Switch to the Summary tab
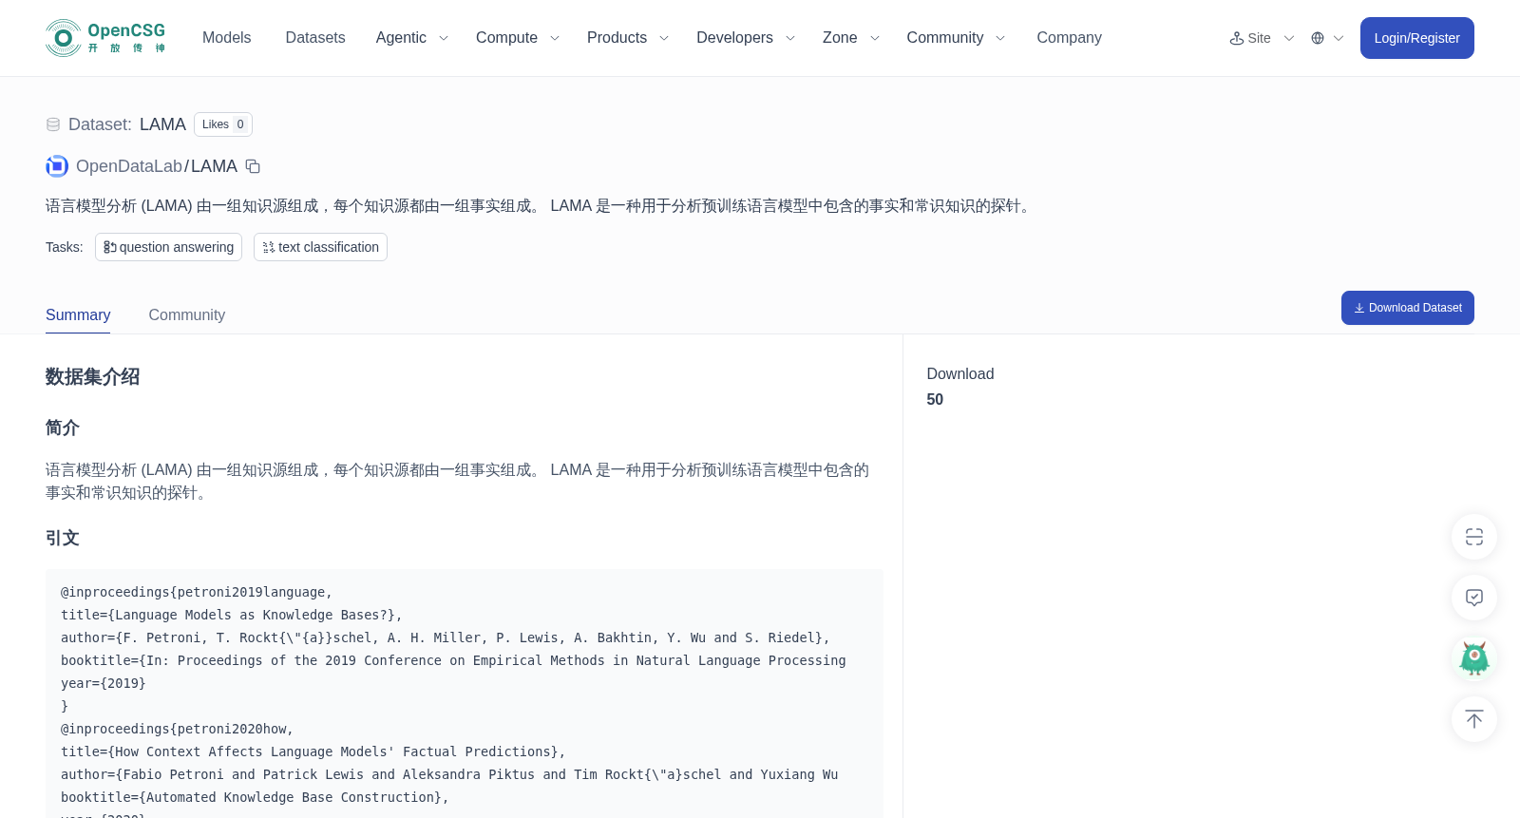 (78, 314)
